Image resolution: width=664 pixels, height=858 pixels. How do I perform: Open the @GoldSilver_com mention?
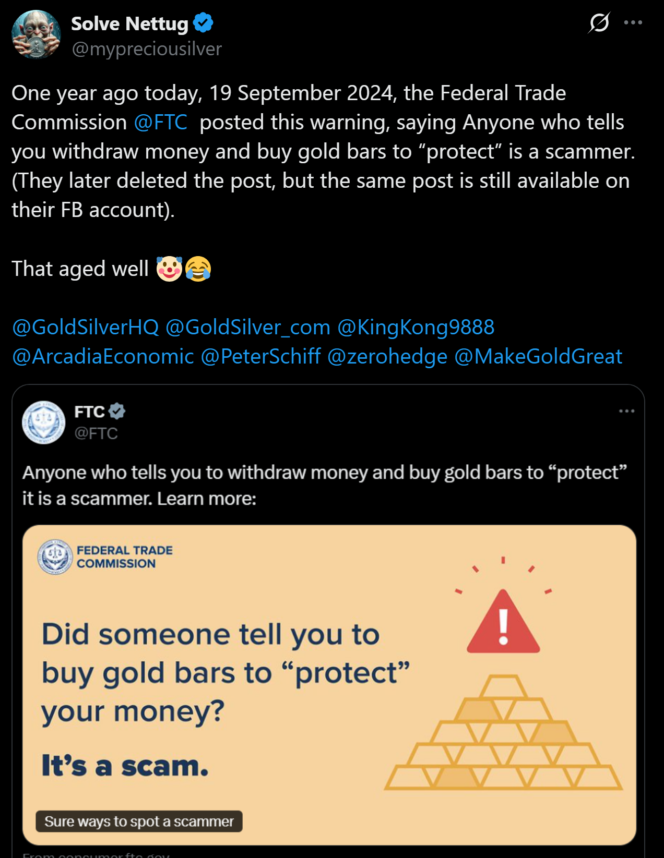pos(247,328)
